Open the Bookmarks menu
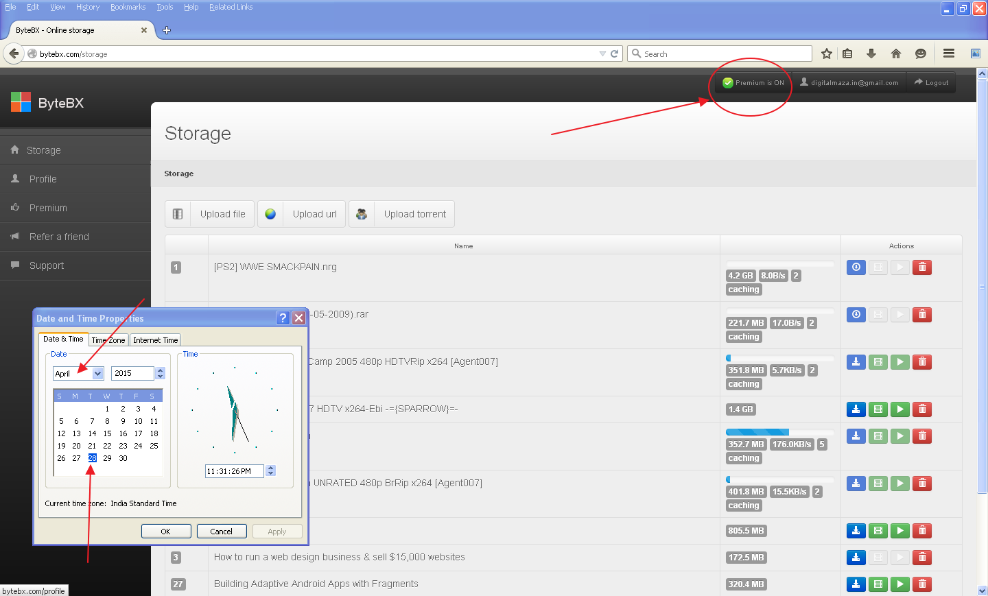This screenshot has height=596, width=988. tap(128, 7)
